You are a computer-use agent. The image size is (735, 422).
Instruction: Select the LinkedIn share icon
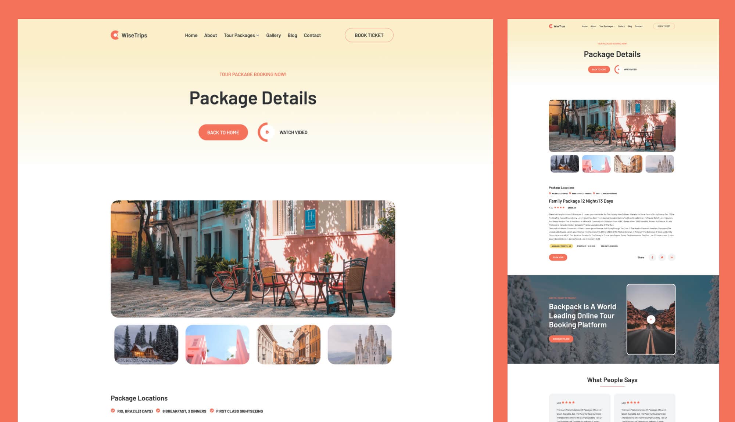click(671, 257)
